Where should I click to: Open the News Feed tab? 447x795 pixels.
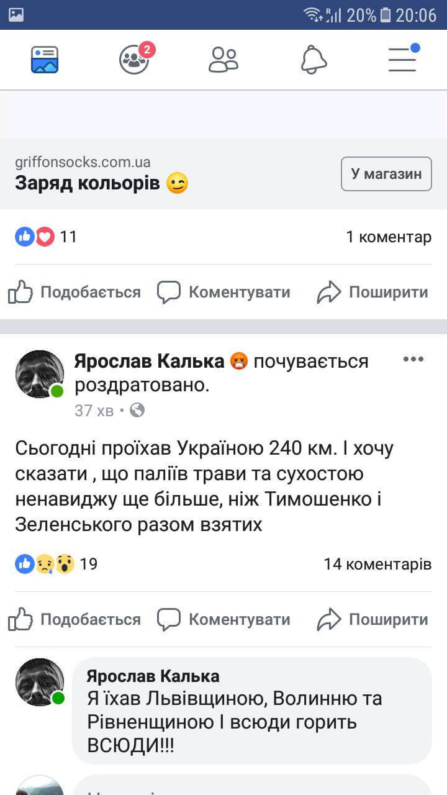(x=45, y=60)
